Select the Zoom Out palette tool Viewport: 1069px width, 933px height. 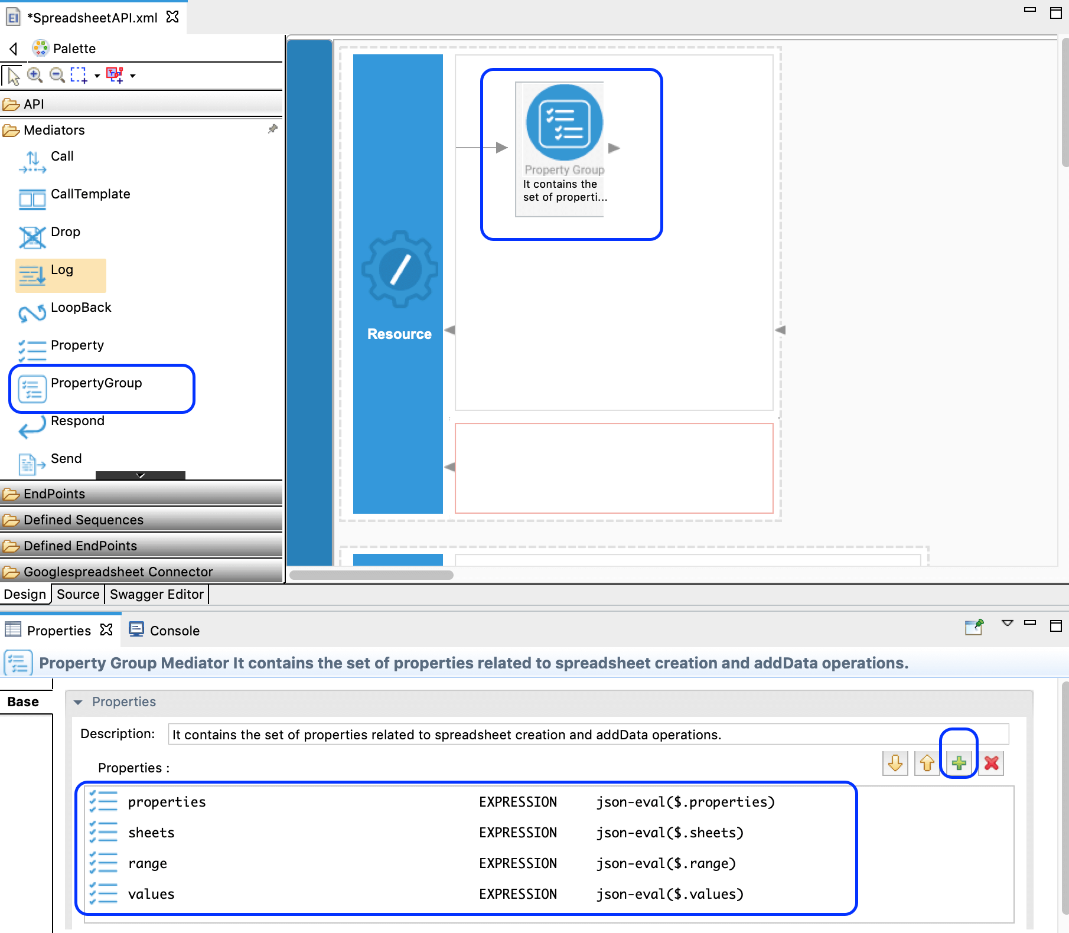57,75
